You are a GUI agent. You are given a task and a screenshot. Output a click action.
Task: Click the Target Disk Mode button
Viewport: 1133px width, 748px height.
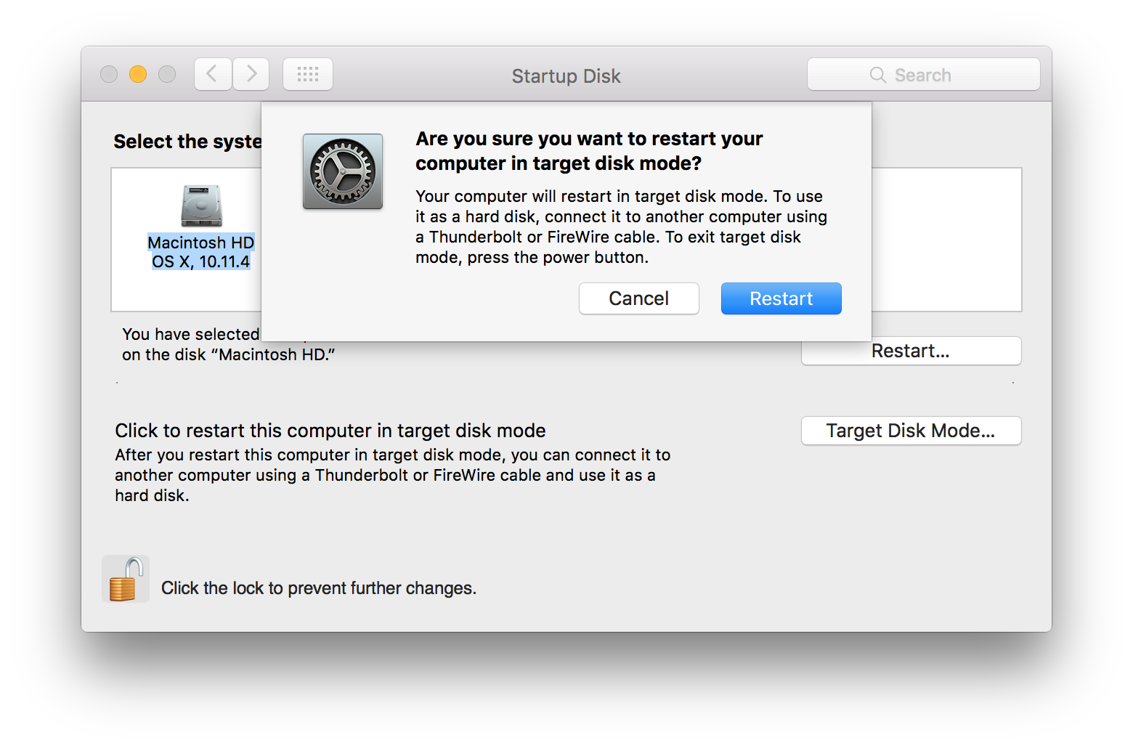pos(911,430)
